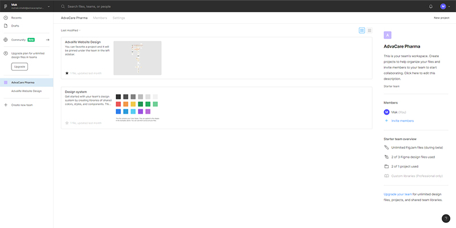Image resolution: width=456 pixels, height=228 pixels.
Task: Select AdvaCare Pharma team in the sidebar
Action: tap(26, 82)
